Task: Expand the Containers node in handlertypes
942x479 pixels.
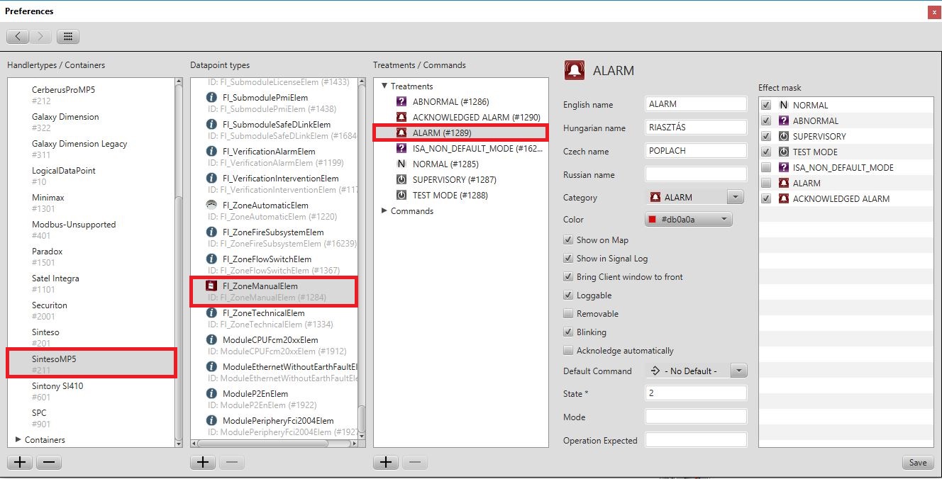Action: pyautogui.click(x=18, y=440)
